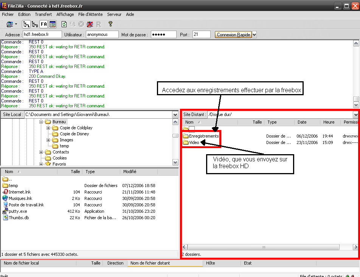Collapse the Bureau tree node
This screenshot has width=360, height=277.
(x=41, y=122)
